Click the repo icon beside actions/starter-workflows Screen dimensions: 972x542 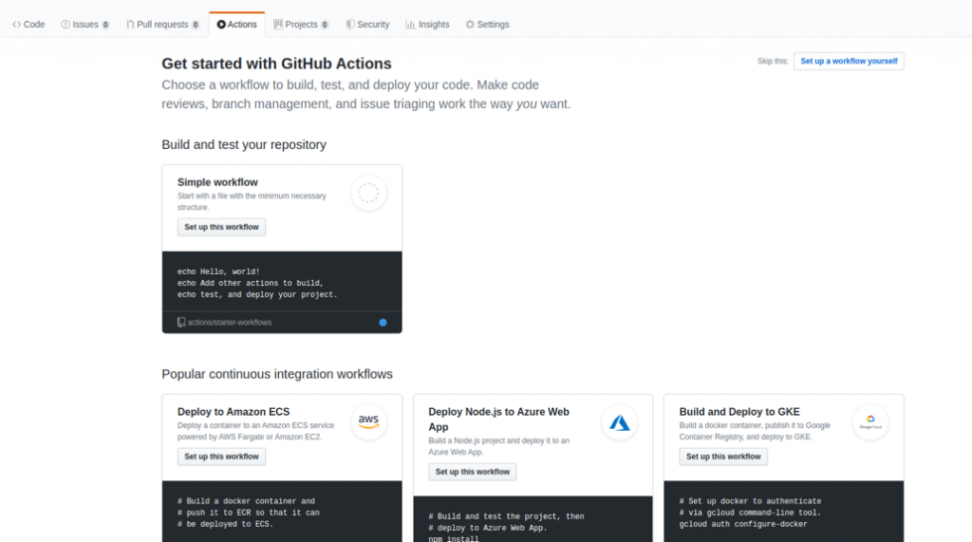click(181, 323)
